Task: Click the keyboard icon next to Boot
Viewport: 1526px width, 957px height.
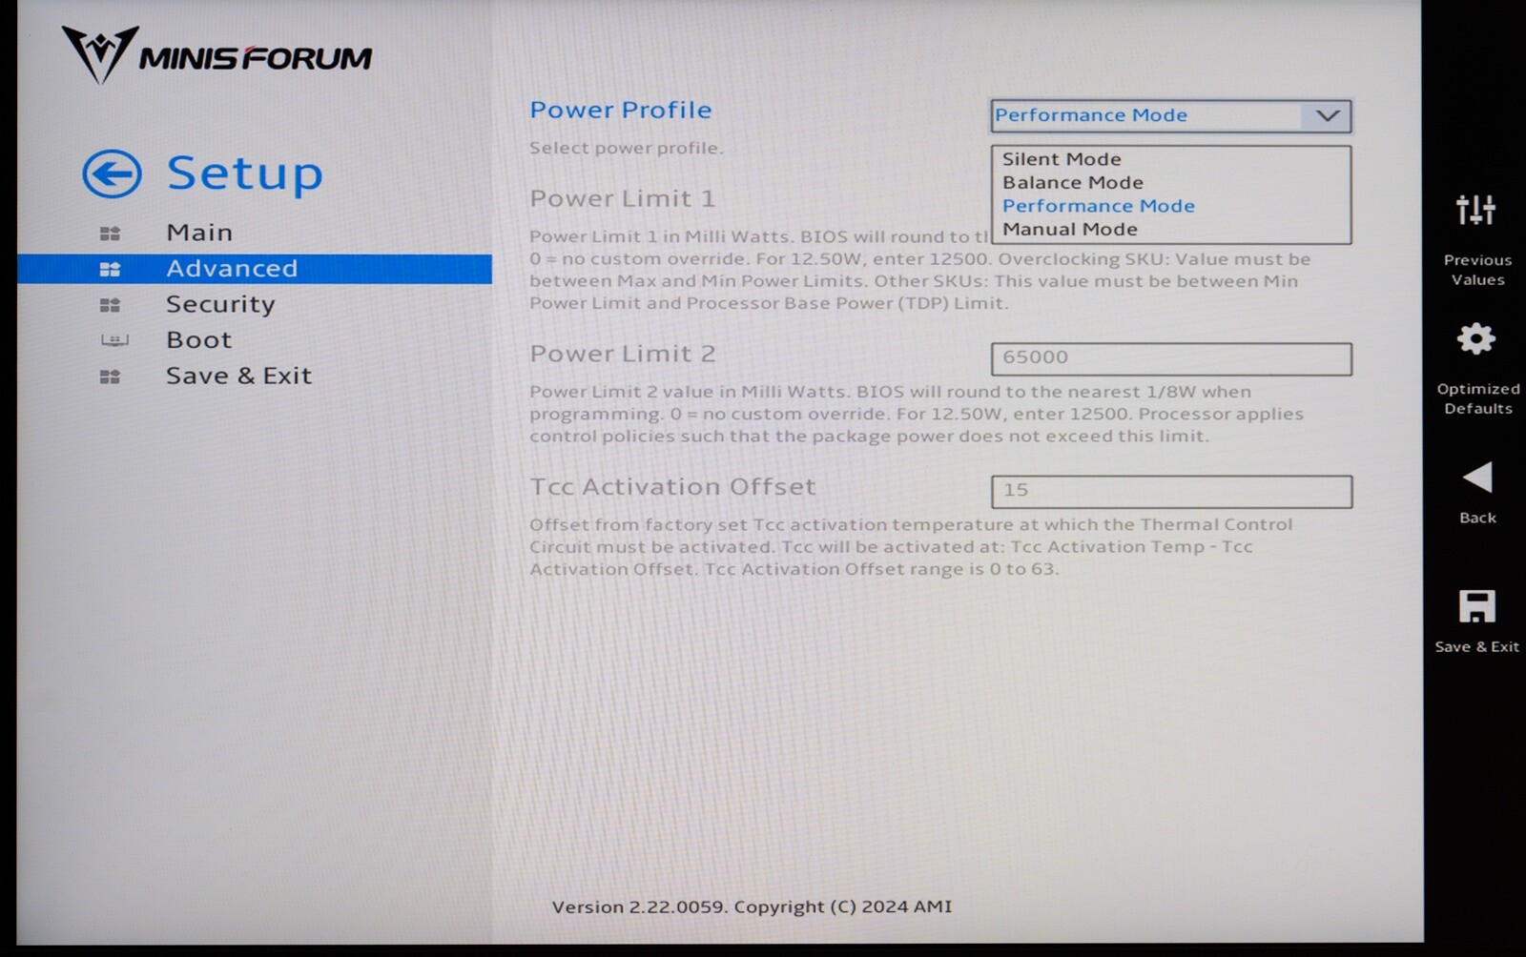Action: pos(114,340)
